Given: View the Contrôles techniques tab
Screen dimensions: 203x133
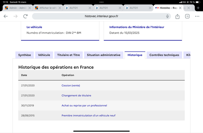Looking at the screenshot, I should (164, 55).
